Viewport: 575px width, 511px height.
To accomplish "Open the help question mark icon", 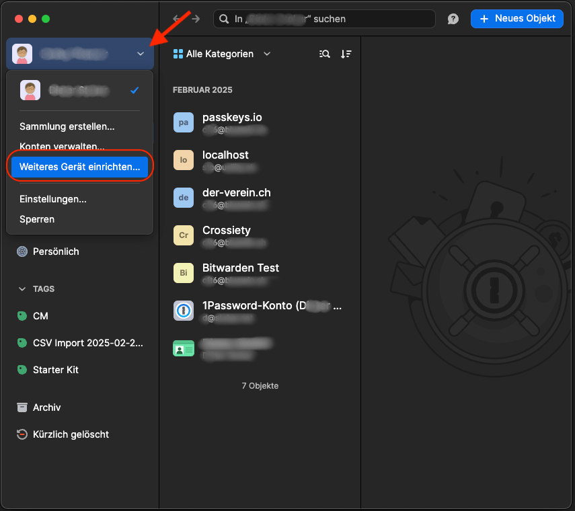I will pos(453,19).
